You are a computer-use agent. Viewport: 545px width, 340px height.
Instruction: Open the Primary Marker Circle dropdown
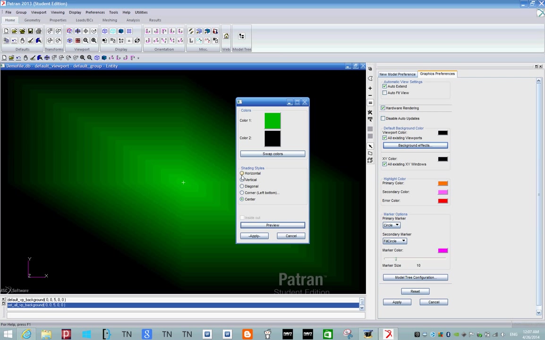click(x=392, y=225)
